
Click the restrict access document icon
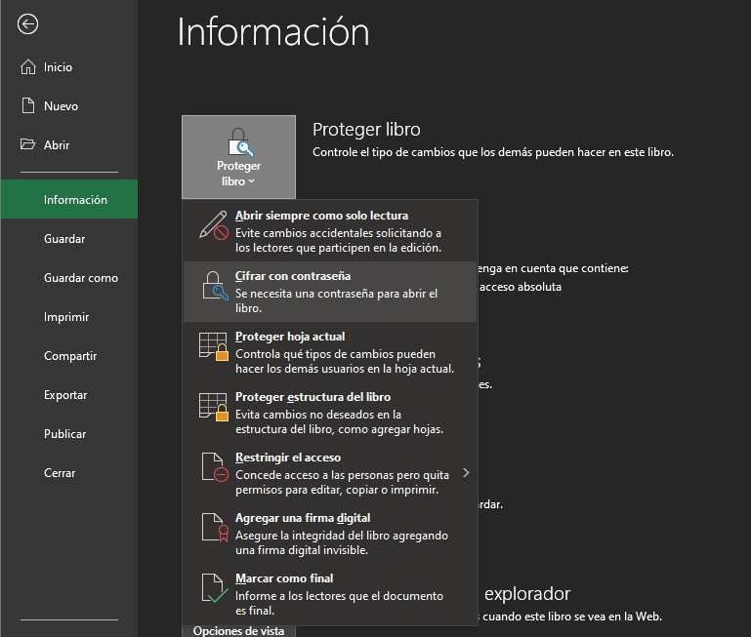coord(213,467)
